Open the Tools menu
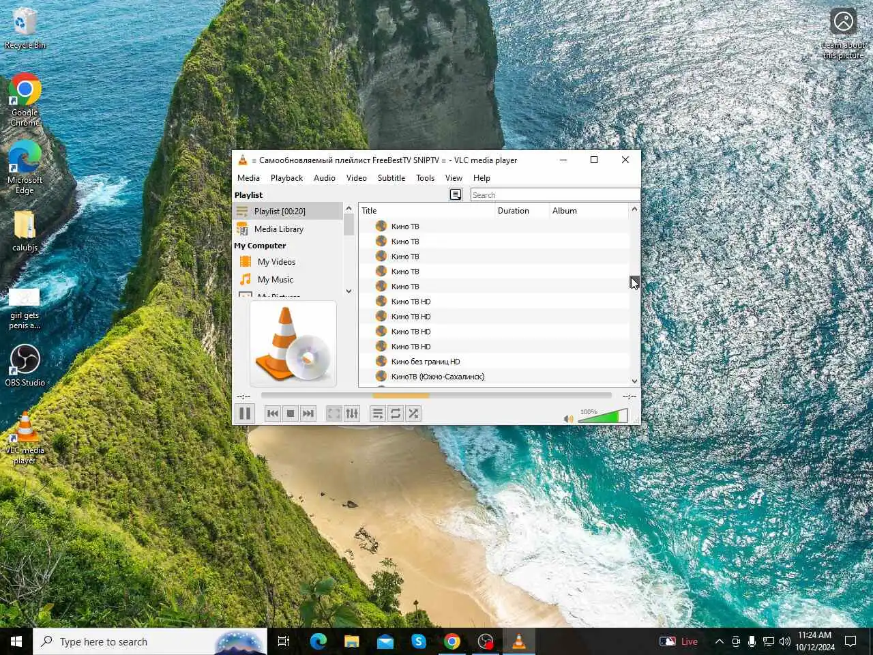This screenshot has width=873, height=655. pos(426,178)
